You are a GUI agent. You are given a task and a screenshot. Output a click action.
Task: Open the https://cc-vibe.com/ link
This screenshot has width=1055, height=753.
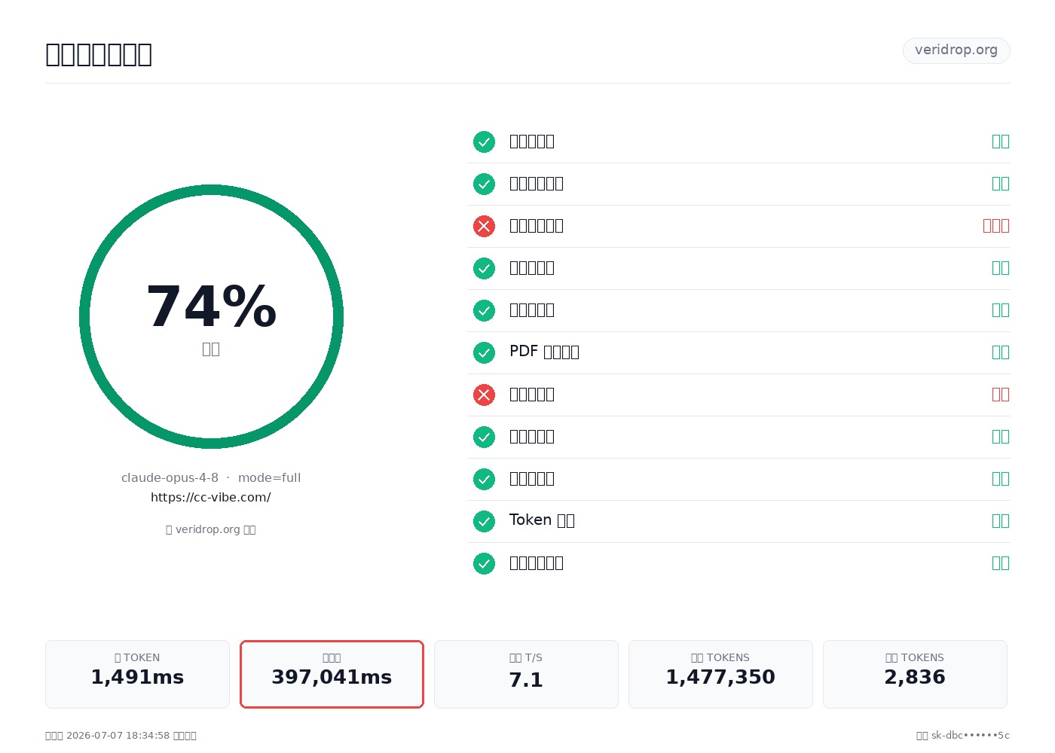coord(211,497)
